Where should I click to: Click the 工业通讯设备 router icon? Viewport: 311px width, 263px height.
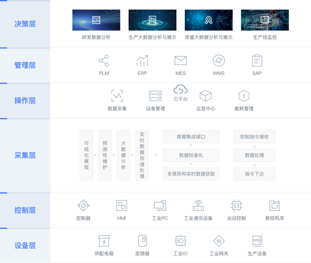[x=198, y=205]
